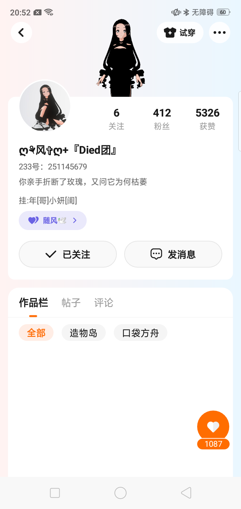
Task: Toggle the 已关注 following button
Action: [x=68, y=254]
